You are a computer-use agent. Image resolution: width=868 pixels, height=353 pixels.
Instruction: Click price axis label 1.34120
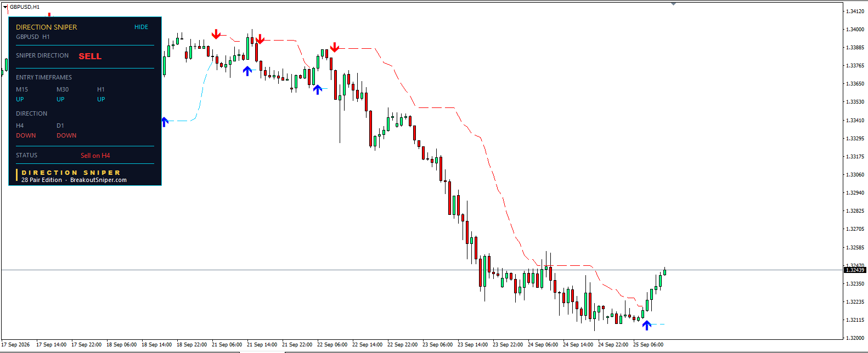coord(855,11)
